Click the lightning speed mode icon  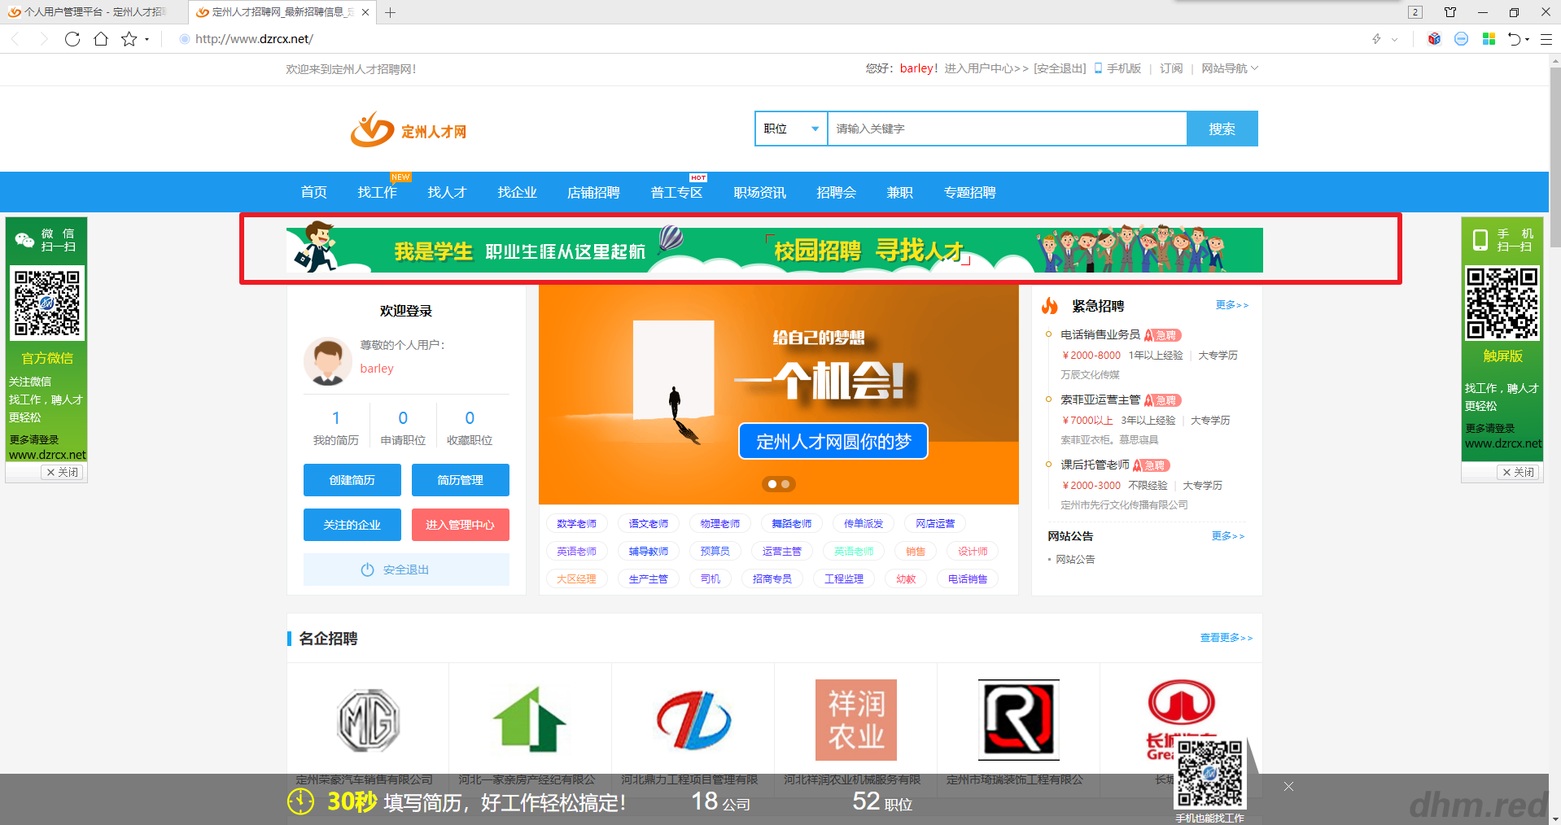[1377, 39]
